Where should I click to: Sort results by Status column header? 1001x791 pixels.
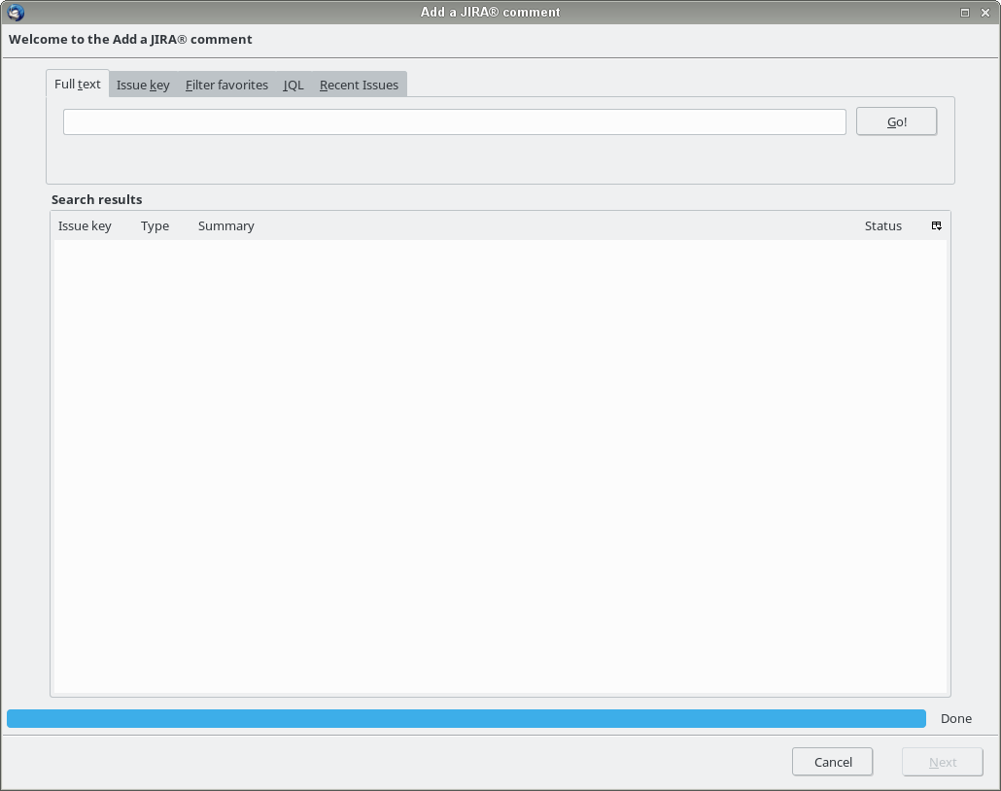click(882, 226)
